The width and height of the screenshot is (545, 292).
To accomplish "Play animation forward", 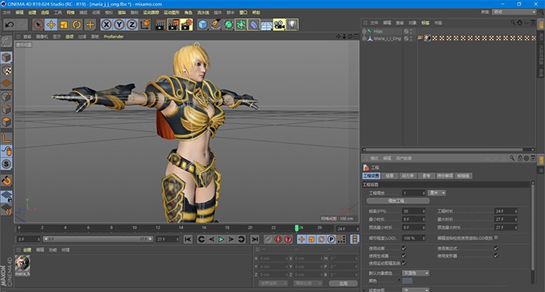I will point(220,239).
